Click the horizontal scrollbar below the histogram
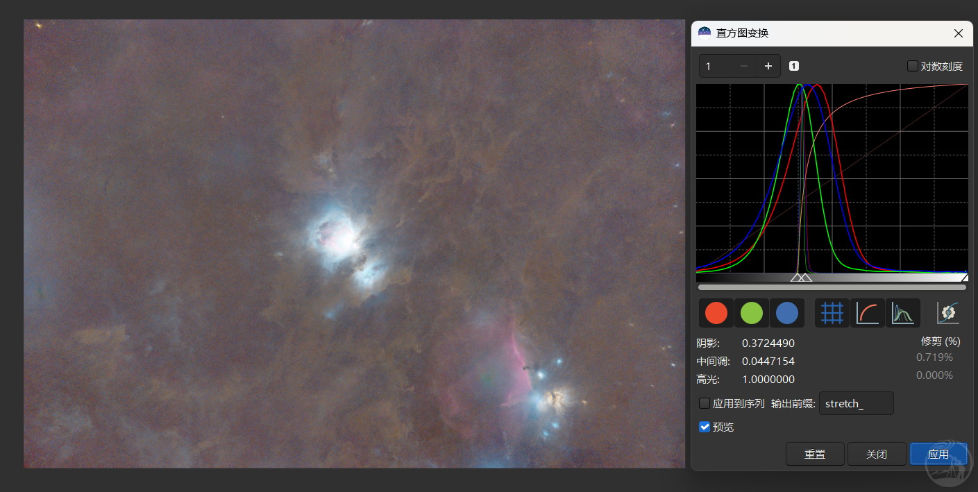The image size is (978, 492). (x=832, y=287)
